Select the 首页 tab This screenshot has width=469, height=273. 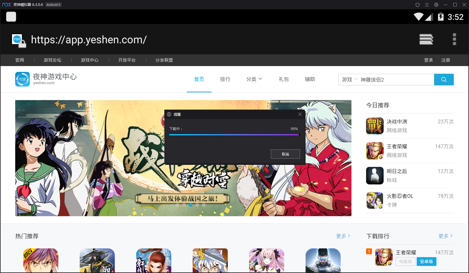199,79
